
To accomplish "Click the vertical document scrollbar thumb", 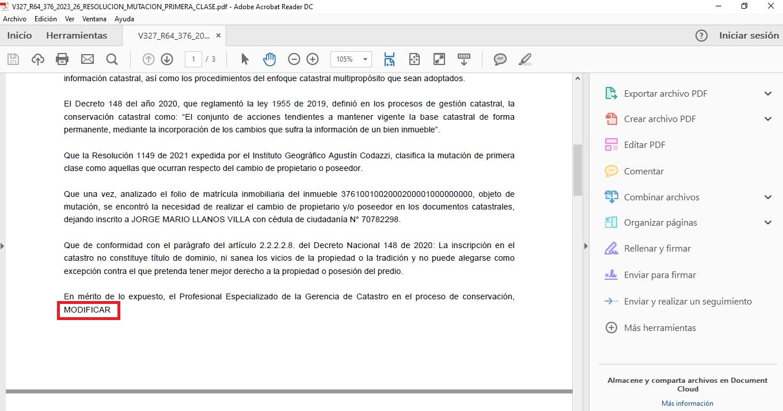I will coord(577,170).
